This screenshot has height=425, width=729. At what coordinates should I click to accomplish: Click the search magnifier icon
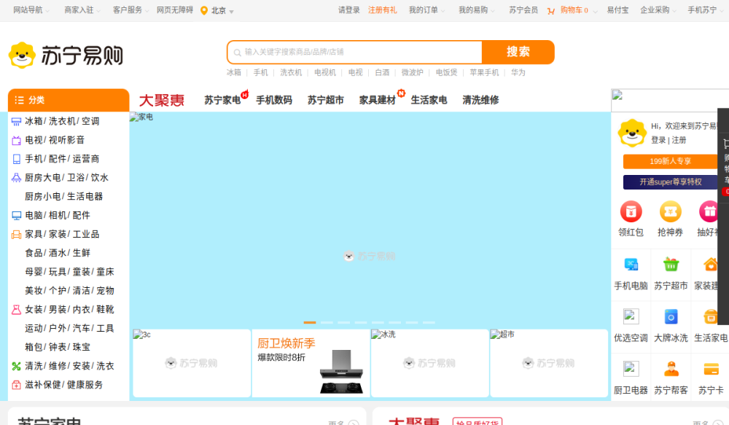[x=237, y=52]
